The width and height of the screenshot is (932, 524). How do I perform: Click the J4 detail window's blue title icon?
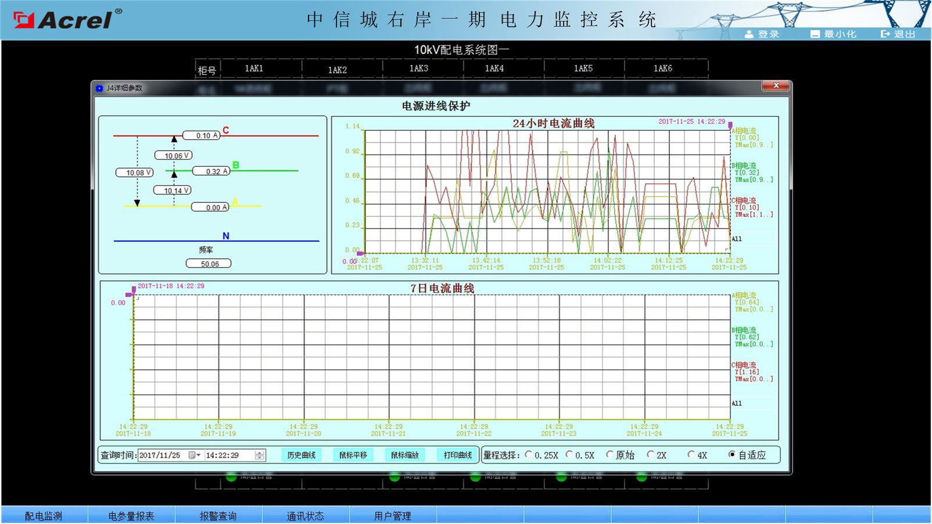[99, 88]
